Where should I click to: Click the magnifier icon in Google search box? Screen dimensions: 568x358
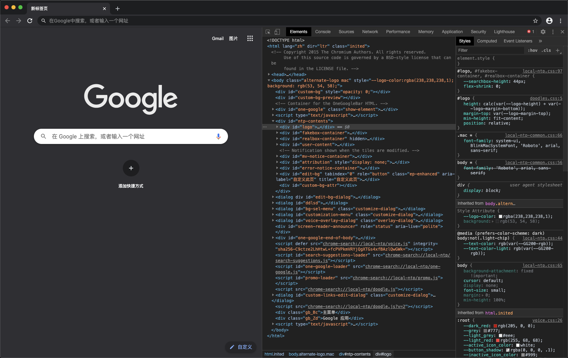click(x=44, y=136)
